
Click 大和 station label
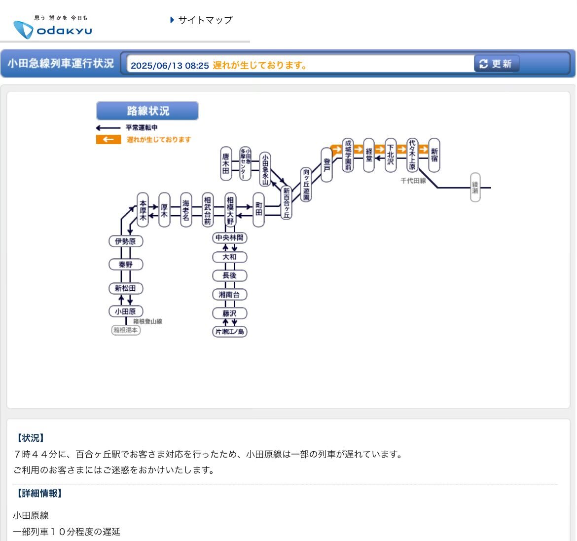230,257
